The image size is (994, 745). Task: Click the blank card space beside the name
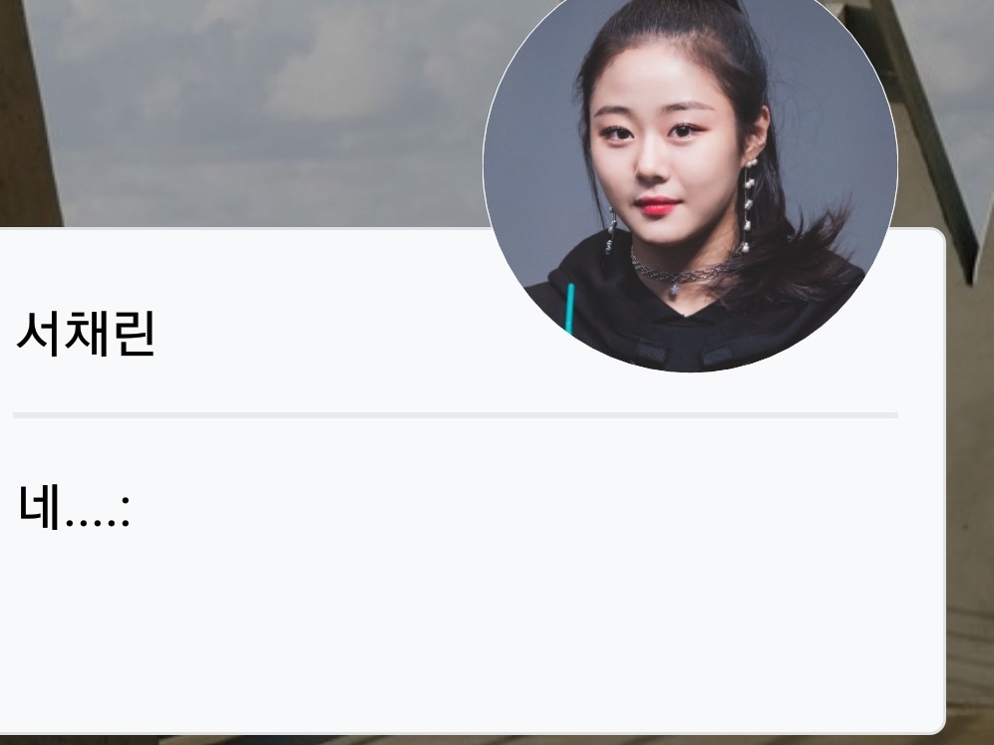point(330,334)
